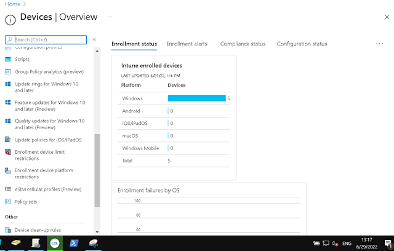
Task: Open Feature updates for Windows 10
Action: pos(50,106)
